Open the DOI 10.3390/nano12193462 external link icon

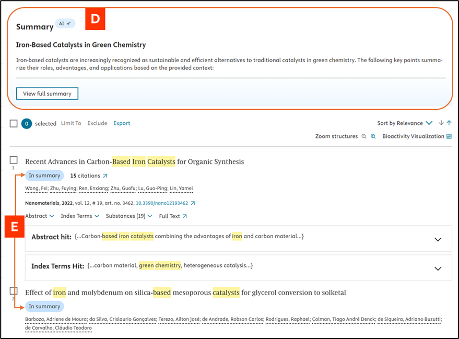pyautogui.click(x=193, y=203)
